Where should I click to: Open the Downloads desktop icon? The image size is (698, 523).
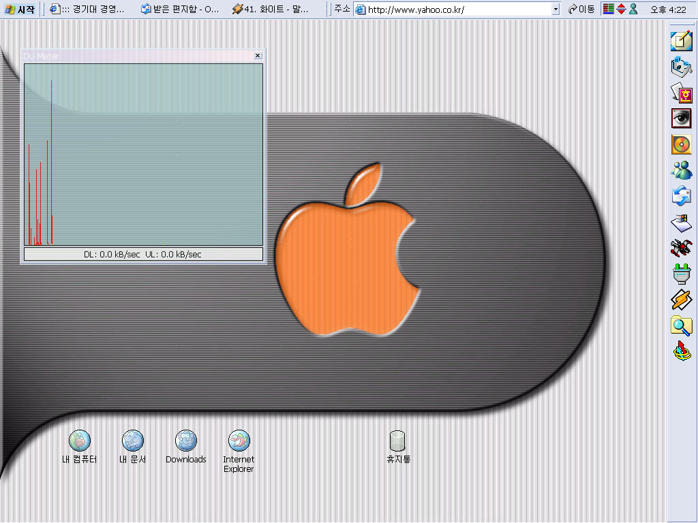click(x=185, y=441)
